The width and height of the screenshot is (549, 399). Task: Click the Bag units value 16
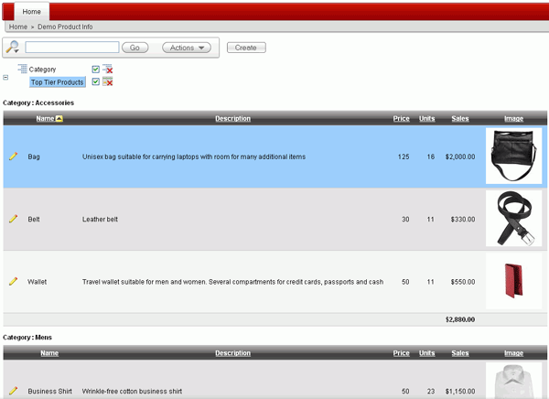(x=431, y=156)
